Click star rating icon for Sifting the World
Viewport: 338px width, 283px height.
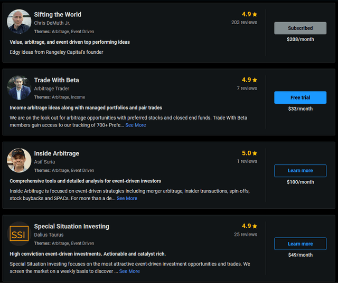[x=255, y=14]
